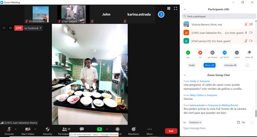Viewport: 257px width, 137px height.
Task: Click CHEF Juan Sebastian video camera icon
Action: (251, 33)
